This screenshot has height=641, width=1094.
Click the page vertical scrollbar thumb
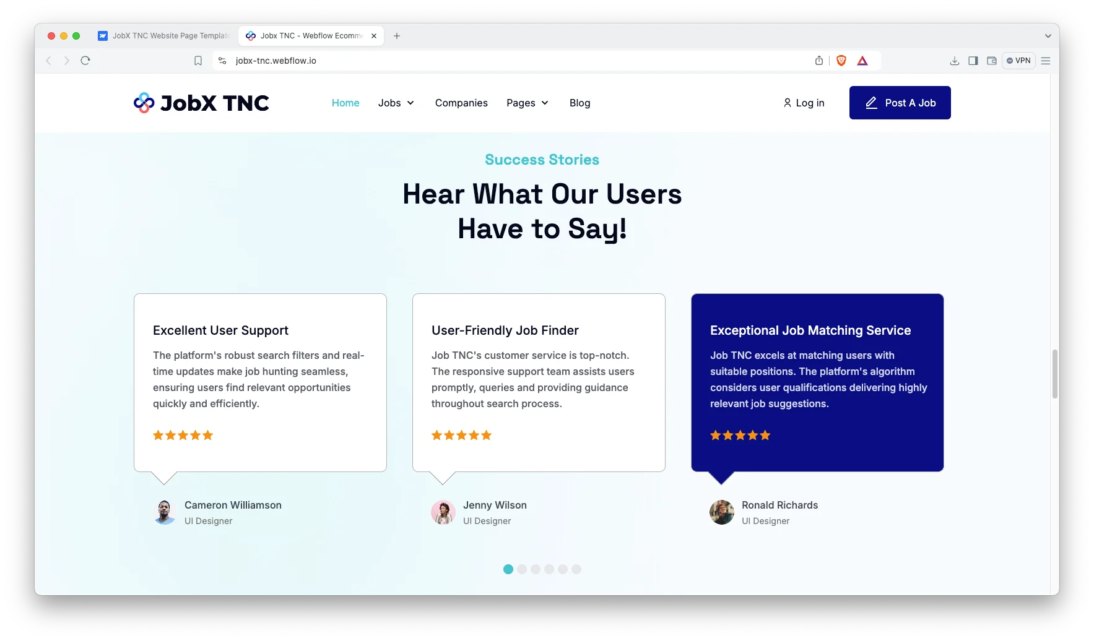click(x=1054, y=374)
